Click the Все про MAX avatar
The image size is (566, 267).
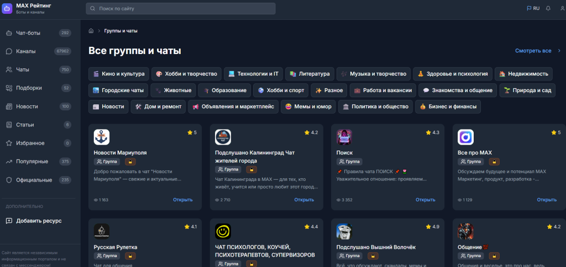click(x=465, y=137)
